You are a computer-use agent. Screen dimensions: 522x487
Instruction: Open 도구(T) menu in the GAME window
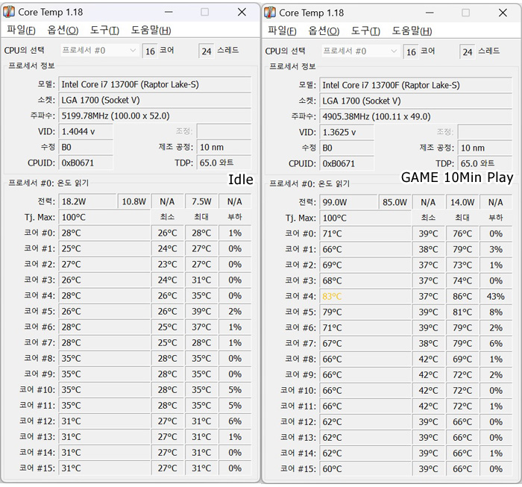click(x=365, y=31)
